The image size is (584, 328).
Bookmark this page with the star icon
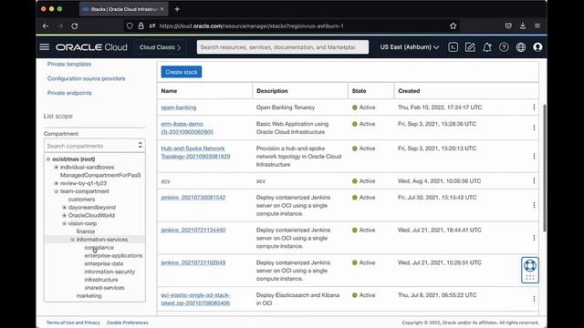pos(453,26)
